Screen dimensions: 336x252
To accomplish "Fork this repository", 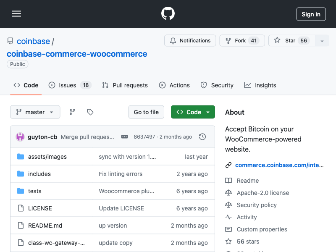I will tap(242, 40).
